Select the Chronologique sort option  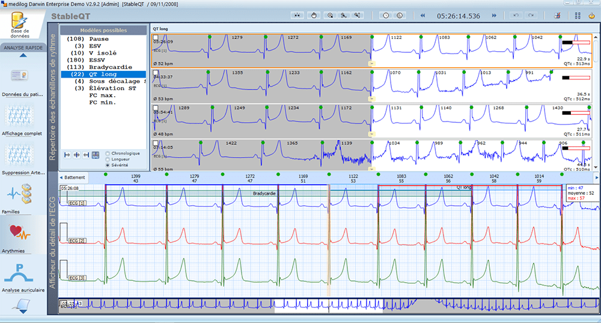[x=108, y=153]
